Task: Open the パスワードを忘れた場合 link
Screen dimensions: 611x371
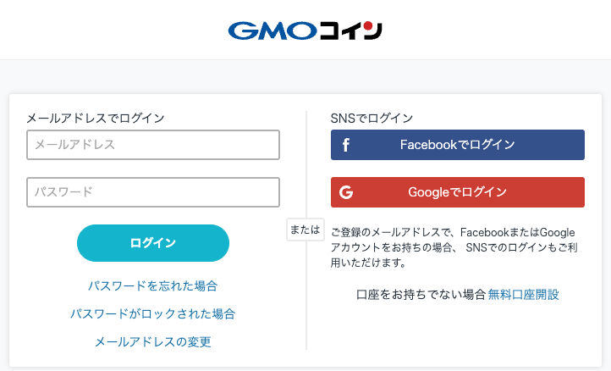Action: coord(152,286)
